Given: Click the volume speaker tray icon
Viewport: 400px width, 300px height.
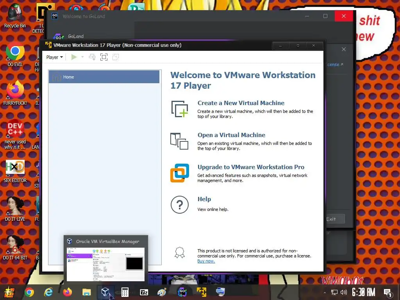Looking at the screenshot, I should [x=344, y=292].
